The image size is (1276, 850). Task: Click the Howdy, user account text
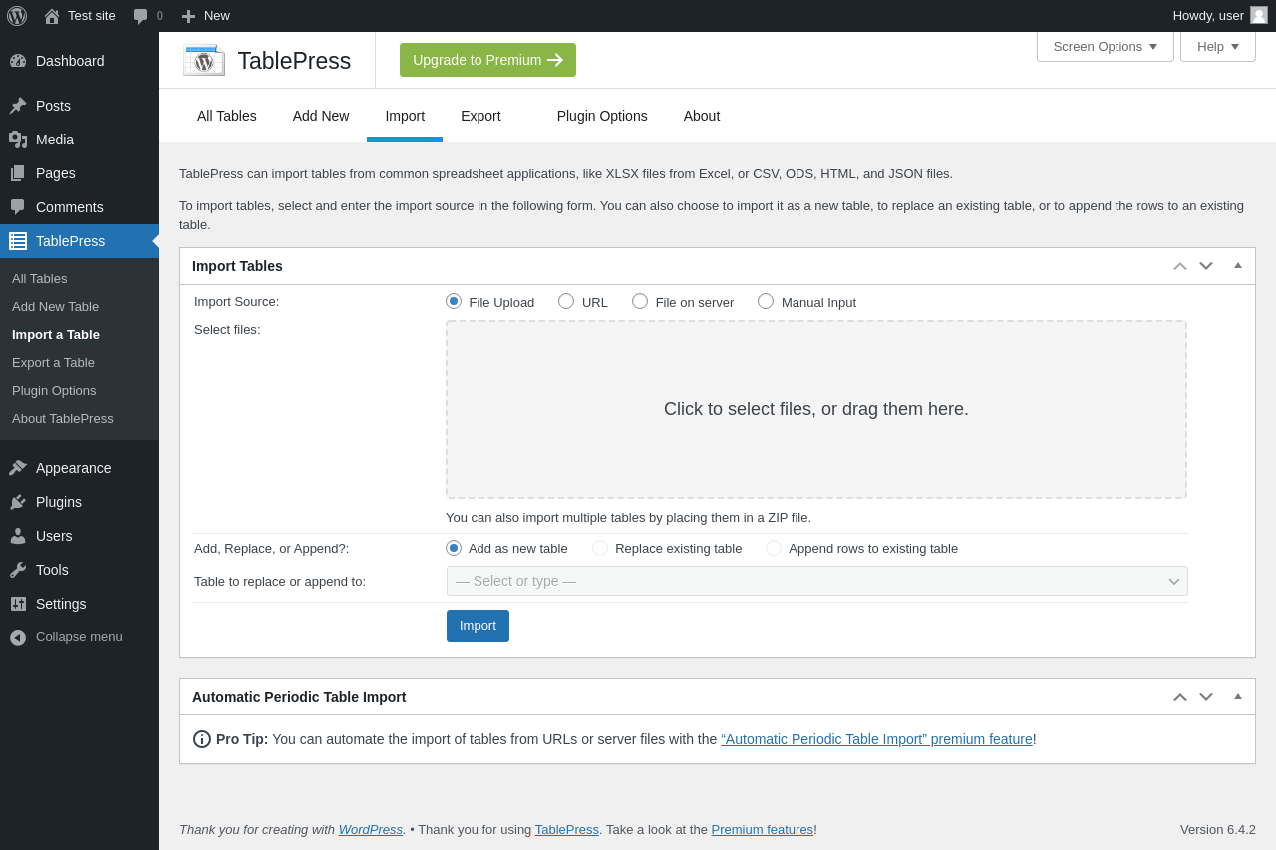tap(1208, 16)
